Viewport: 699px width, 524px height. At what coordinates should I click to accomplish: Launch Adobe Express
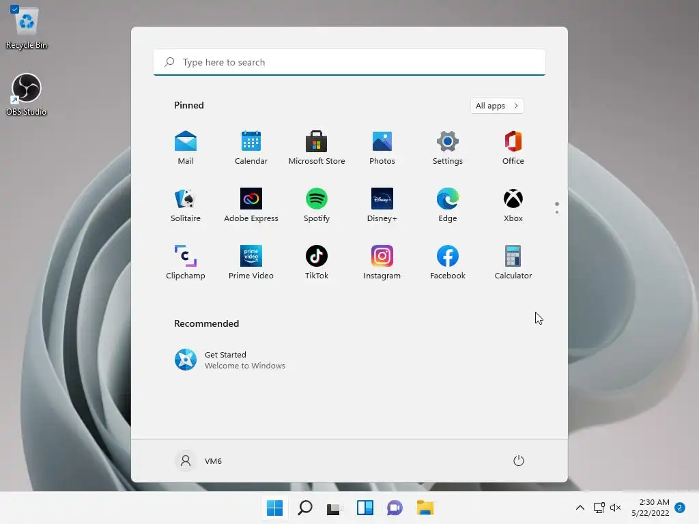point(251,205)
